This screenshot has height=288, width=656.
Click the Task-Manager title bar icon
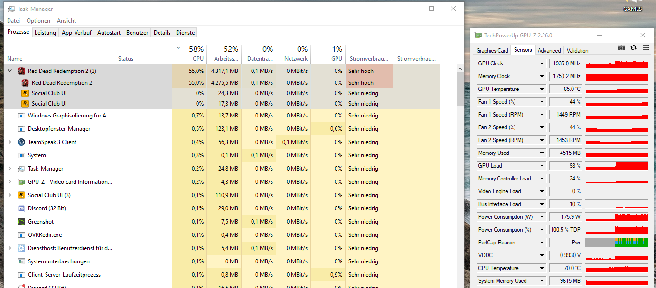pyautogui.click(x=11, y=9)
